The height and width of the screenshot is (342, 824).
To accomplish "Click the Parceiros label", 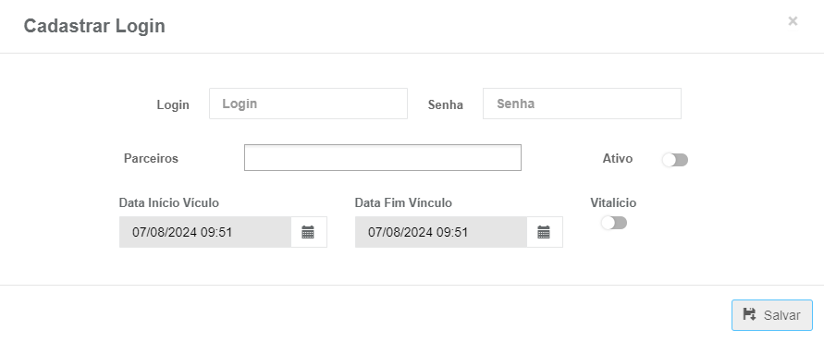I will [151, 159].
